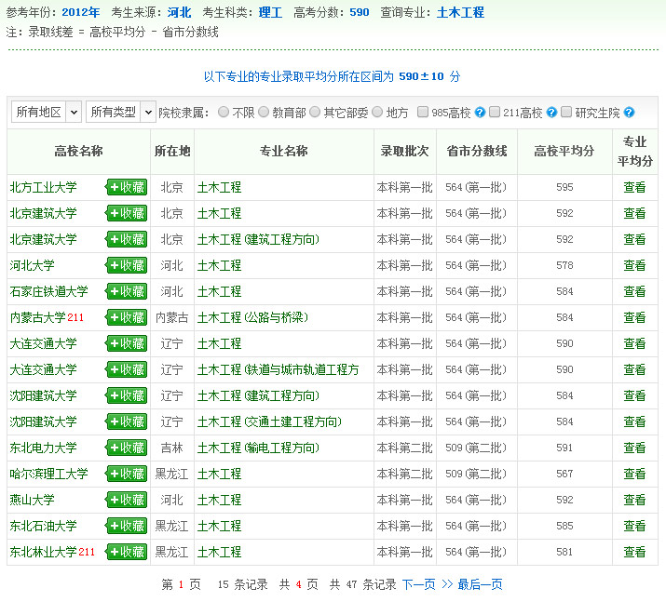Image resolution: width=666 pixels, height=602 pixels.
Task: Click +收藏 for 沈阳建筑大学 交通土建工程方向 row
Action: 127,421
